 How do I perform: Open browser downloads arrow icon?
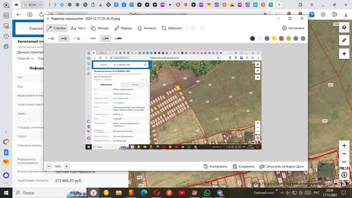[346, 15]
